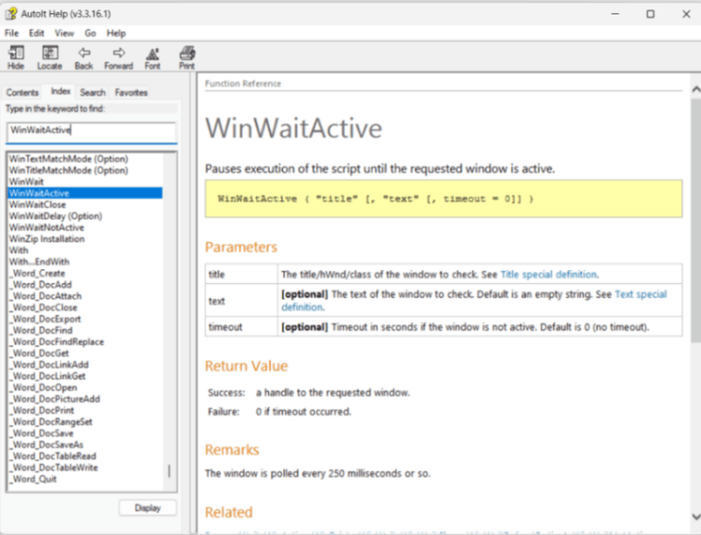Open the Font toolbar option

click(152, 58)
